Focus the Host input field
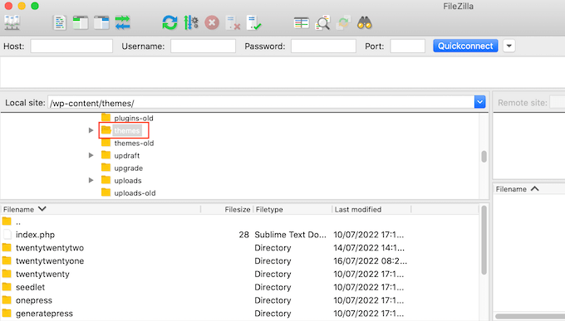Viewport: 565px width, 321px height. 71,46
